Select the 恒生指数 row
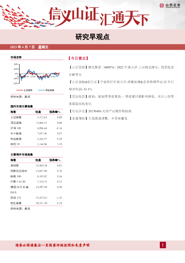The image size is (185, 263). (36, 203)
